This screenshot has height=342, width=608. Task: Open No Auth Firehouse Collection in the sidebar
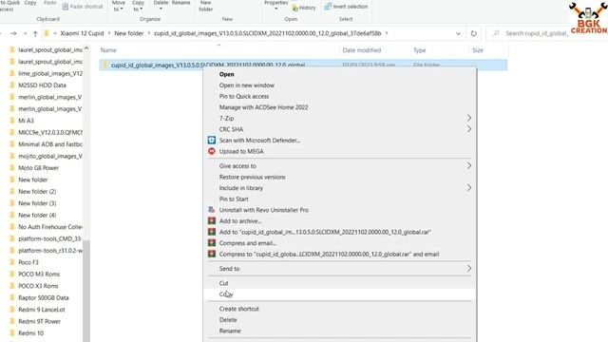(x=50, y=227)
